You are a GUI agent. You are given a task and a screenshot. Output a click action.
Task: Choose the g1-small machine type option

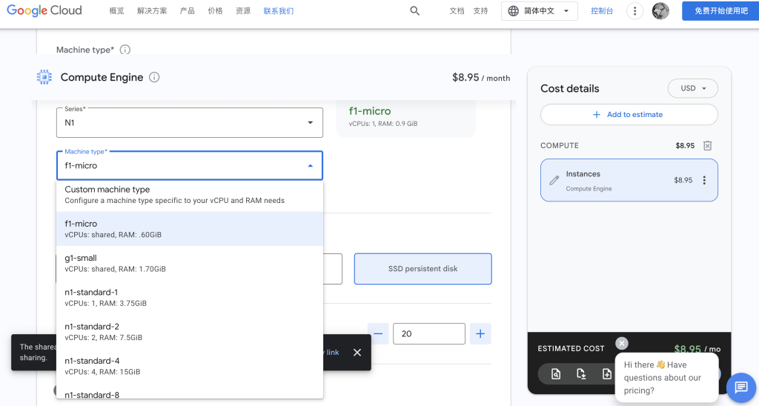click(190, 263)
